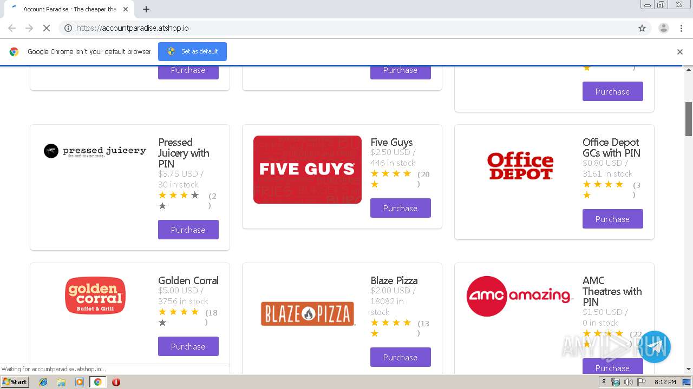
Task: Show hidden system tray icons
Action: pyautogui.click(x=604, y=382)
